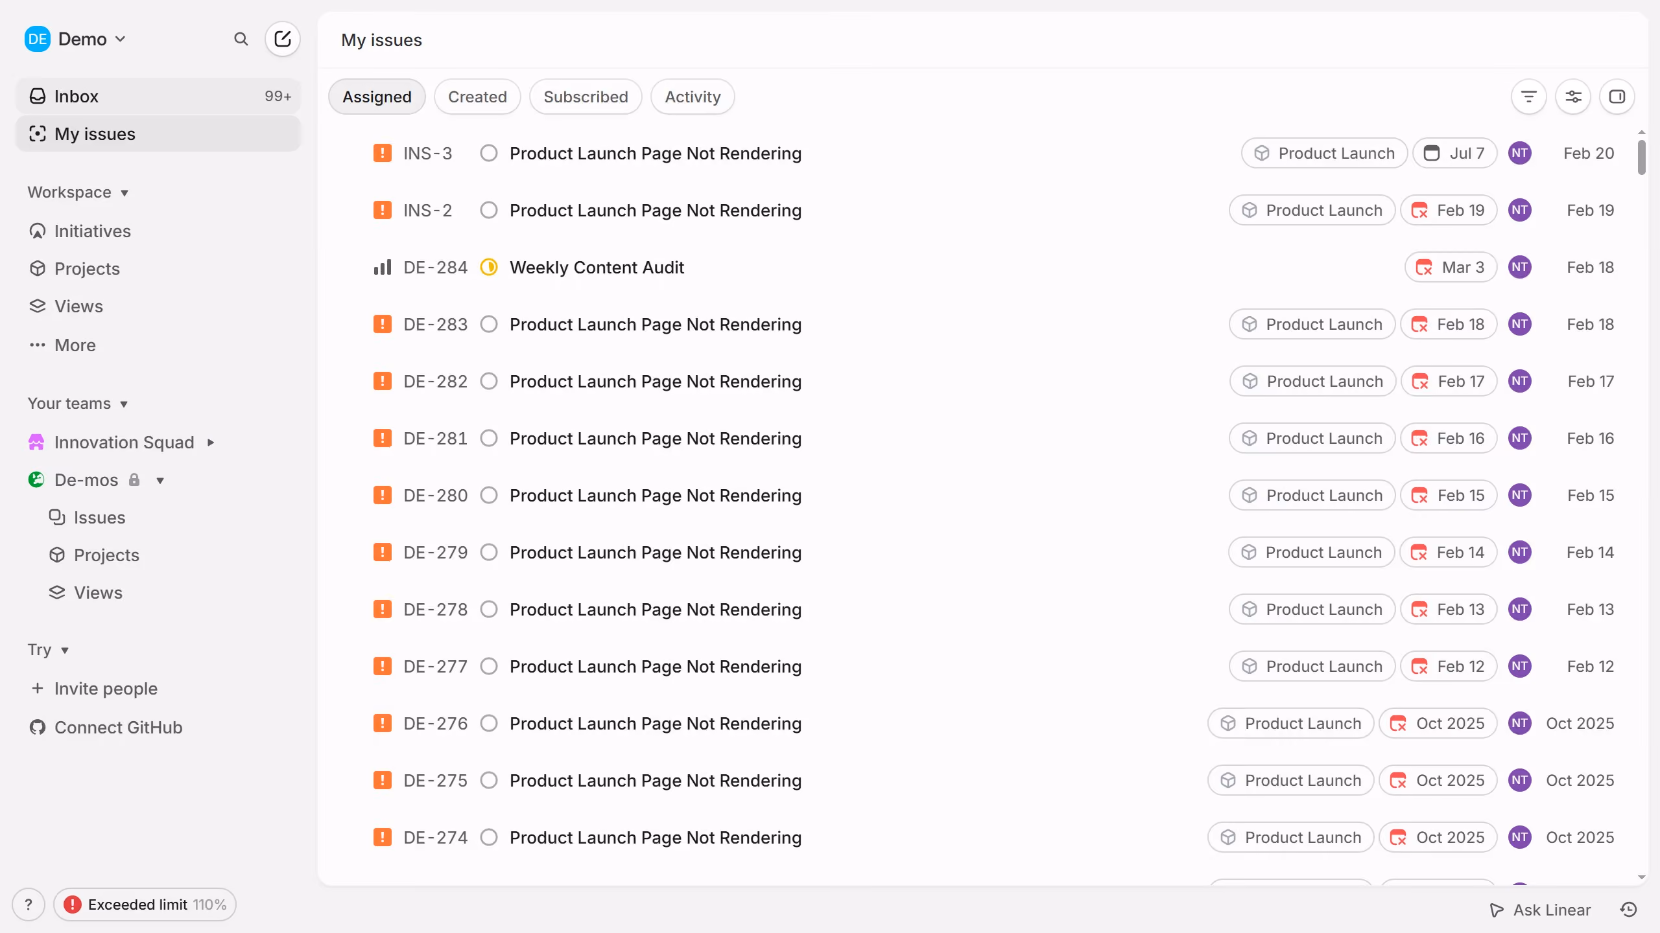Screen dimensions: 1660x933
Task: Toggle the status circle of DE-281
Action: tap(489, 439)
